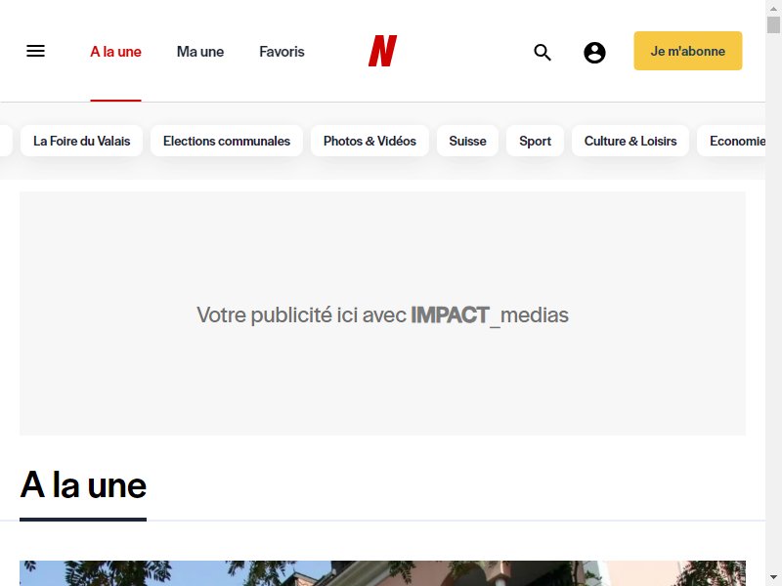Open the Economie section chip

pyautogui.click(x=731, y=141)
